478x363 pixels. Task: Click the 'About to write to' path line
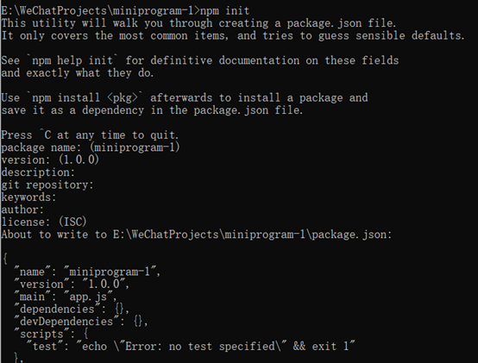[197, 235]
